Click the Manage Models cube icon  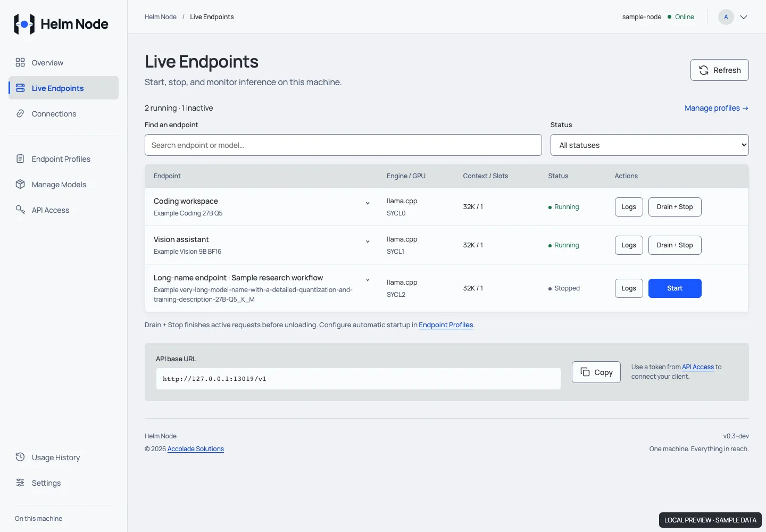tap(20, 184)
